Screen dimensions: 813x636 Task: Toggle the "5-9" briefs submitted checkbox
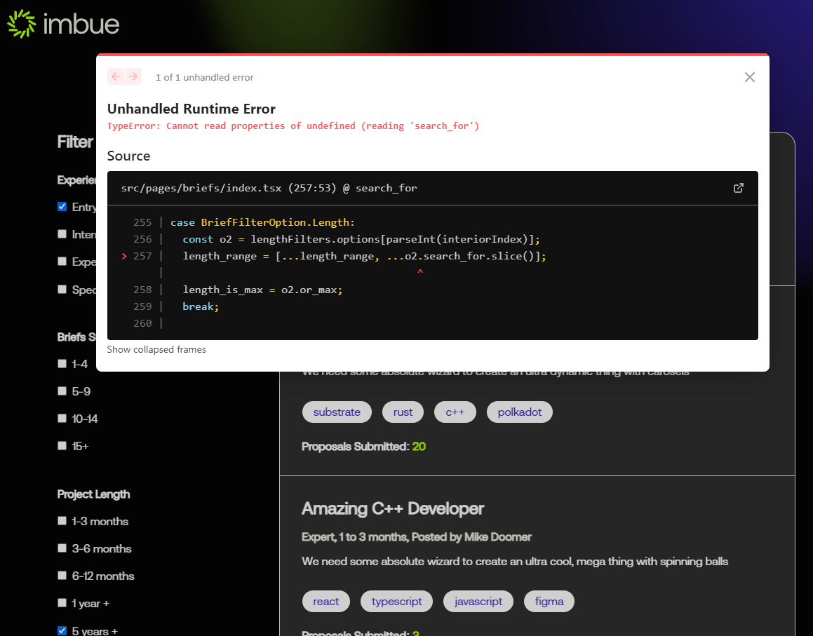62,391
